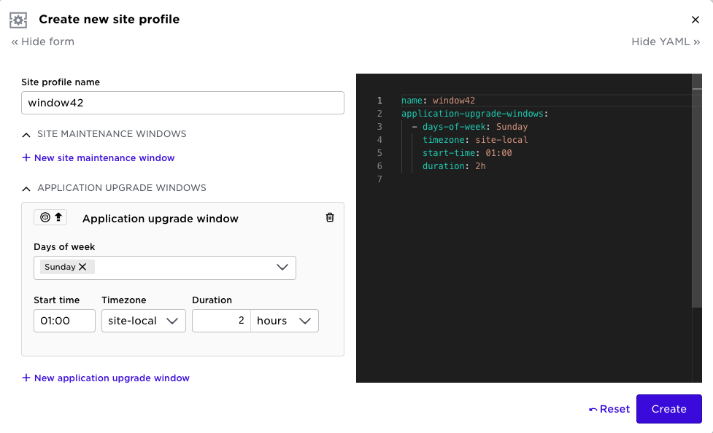Click Reset to discard changes
Screen dimensions: 713x433
coord(614,409)
